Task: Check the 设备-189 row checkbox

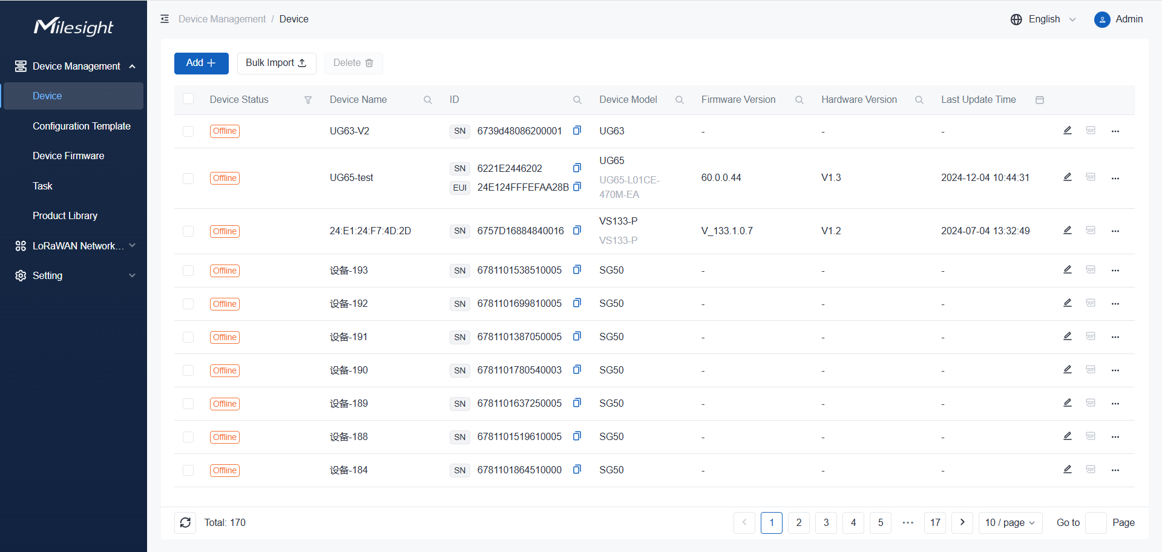Action: [188, 404]
